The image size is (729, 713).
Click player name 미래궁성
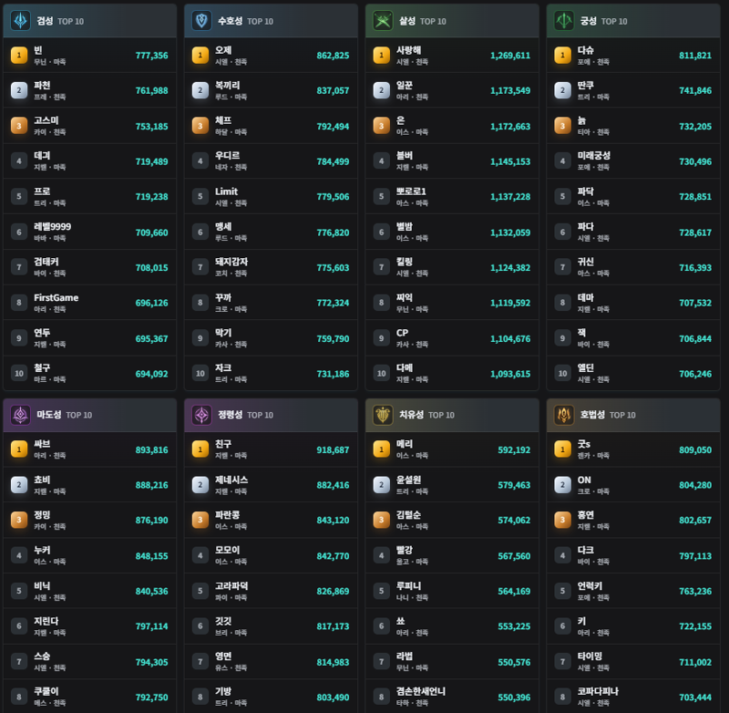point(594,155)
